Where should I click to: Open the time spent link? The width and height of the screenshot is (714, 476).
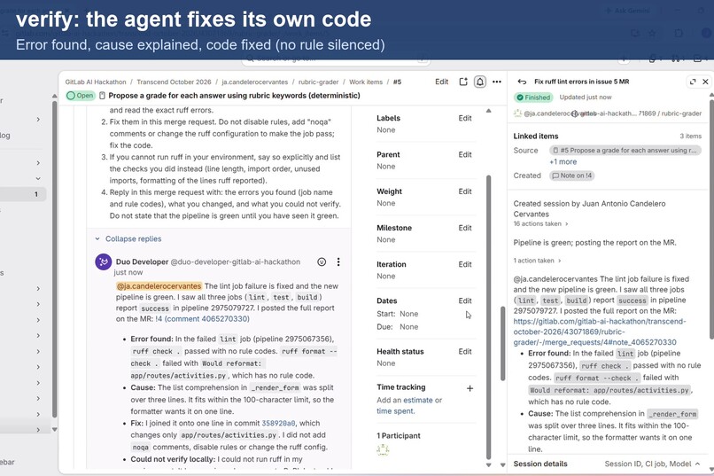(x=395, y=411)
